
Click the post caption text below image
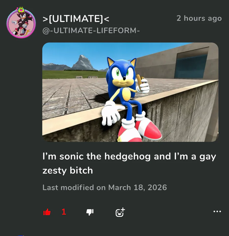pyautogui.click(x=129, y=163)
